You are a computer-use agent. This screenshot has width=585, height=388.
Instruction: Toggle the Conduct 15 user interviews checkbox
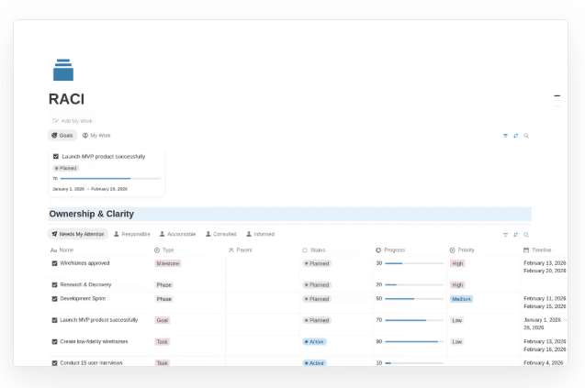54,363
